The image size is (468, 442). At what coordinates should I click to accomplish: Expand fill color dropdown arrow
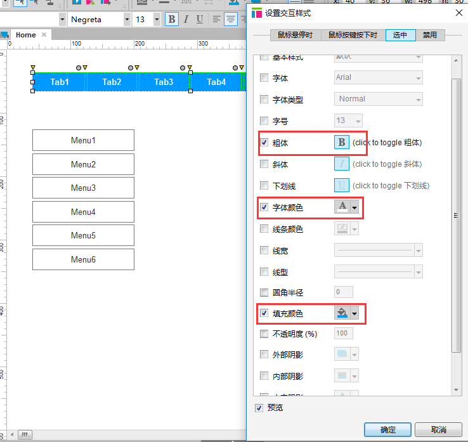354,313
